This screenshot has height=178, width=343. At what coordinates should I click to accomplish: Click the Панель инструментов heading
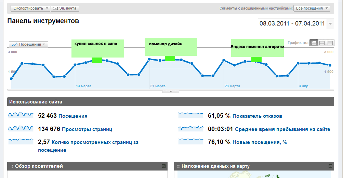[x=43, y=21]
